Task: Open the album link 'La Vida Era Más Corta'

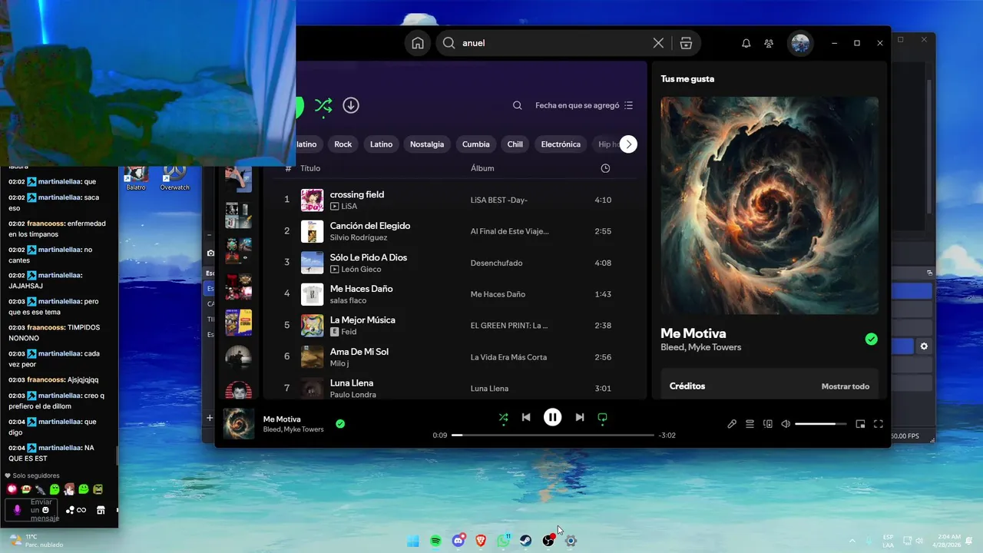Action: (x=508, y=357)
